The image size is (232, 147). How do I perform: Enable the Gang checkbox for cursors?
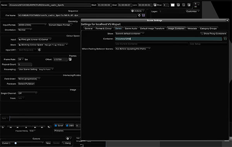(67, 143)
